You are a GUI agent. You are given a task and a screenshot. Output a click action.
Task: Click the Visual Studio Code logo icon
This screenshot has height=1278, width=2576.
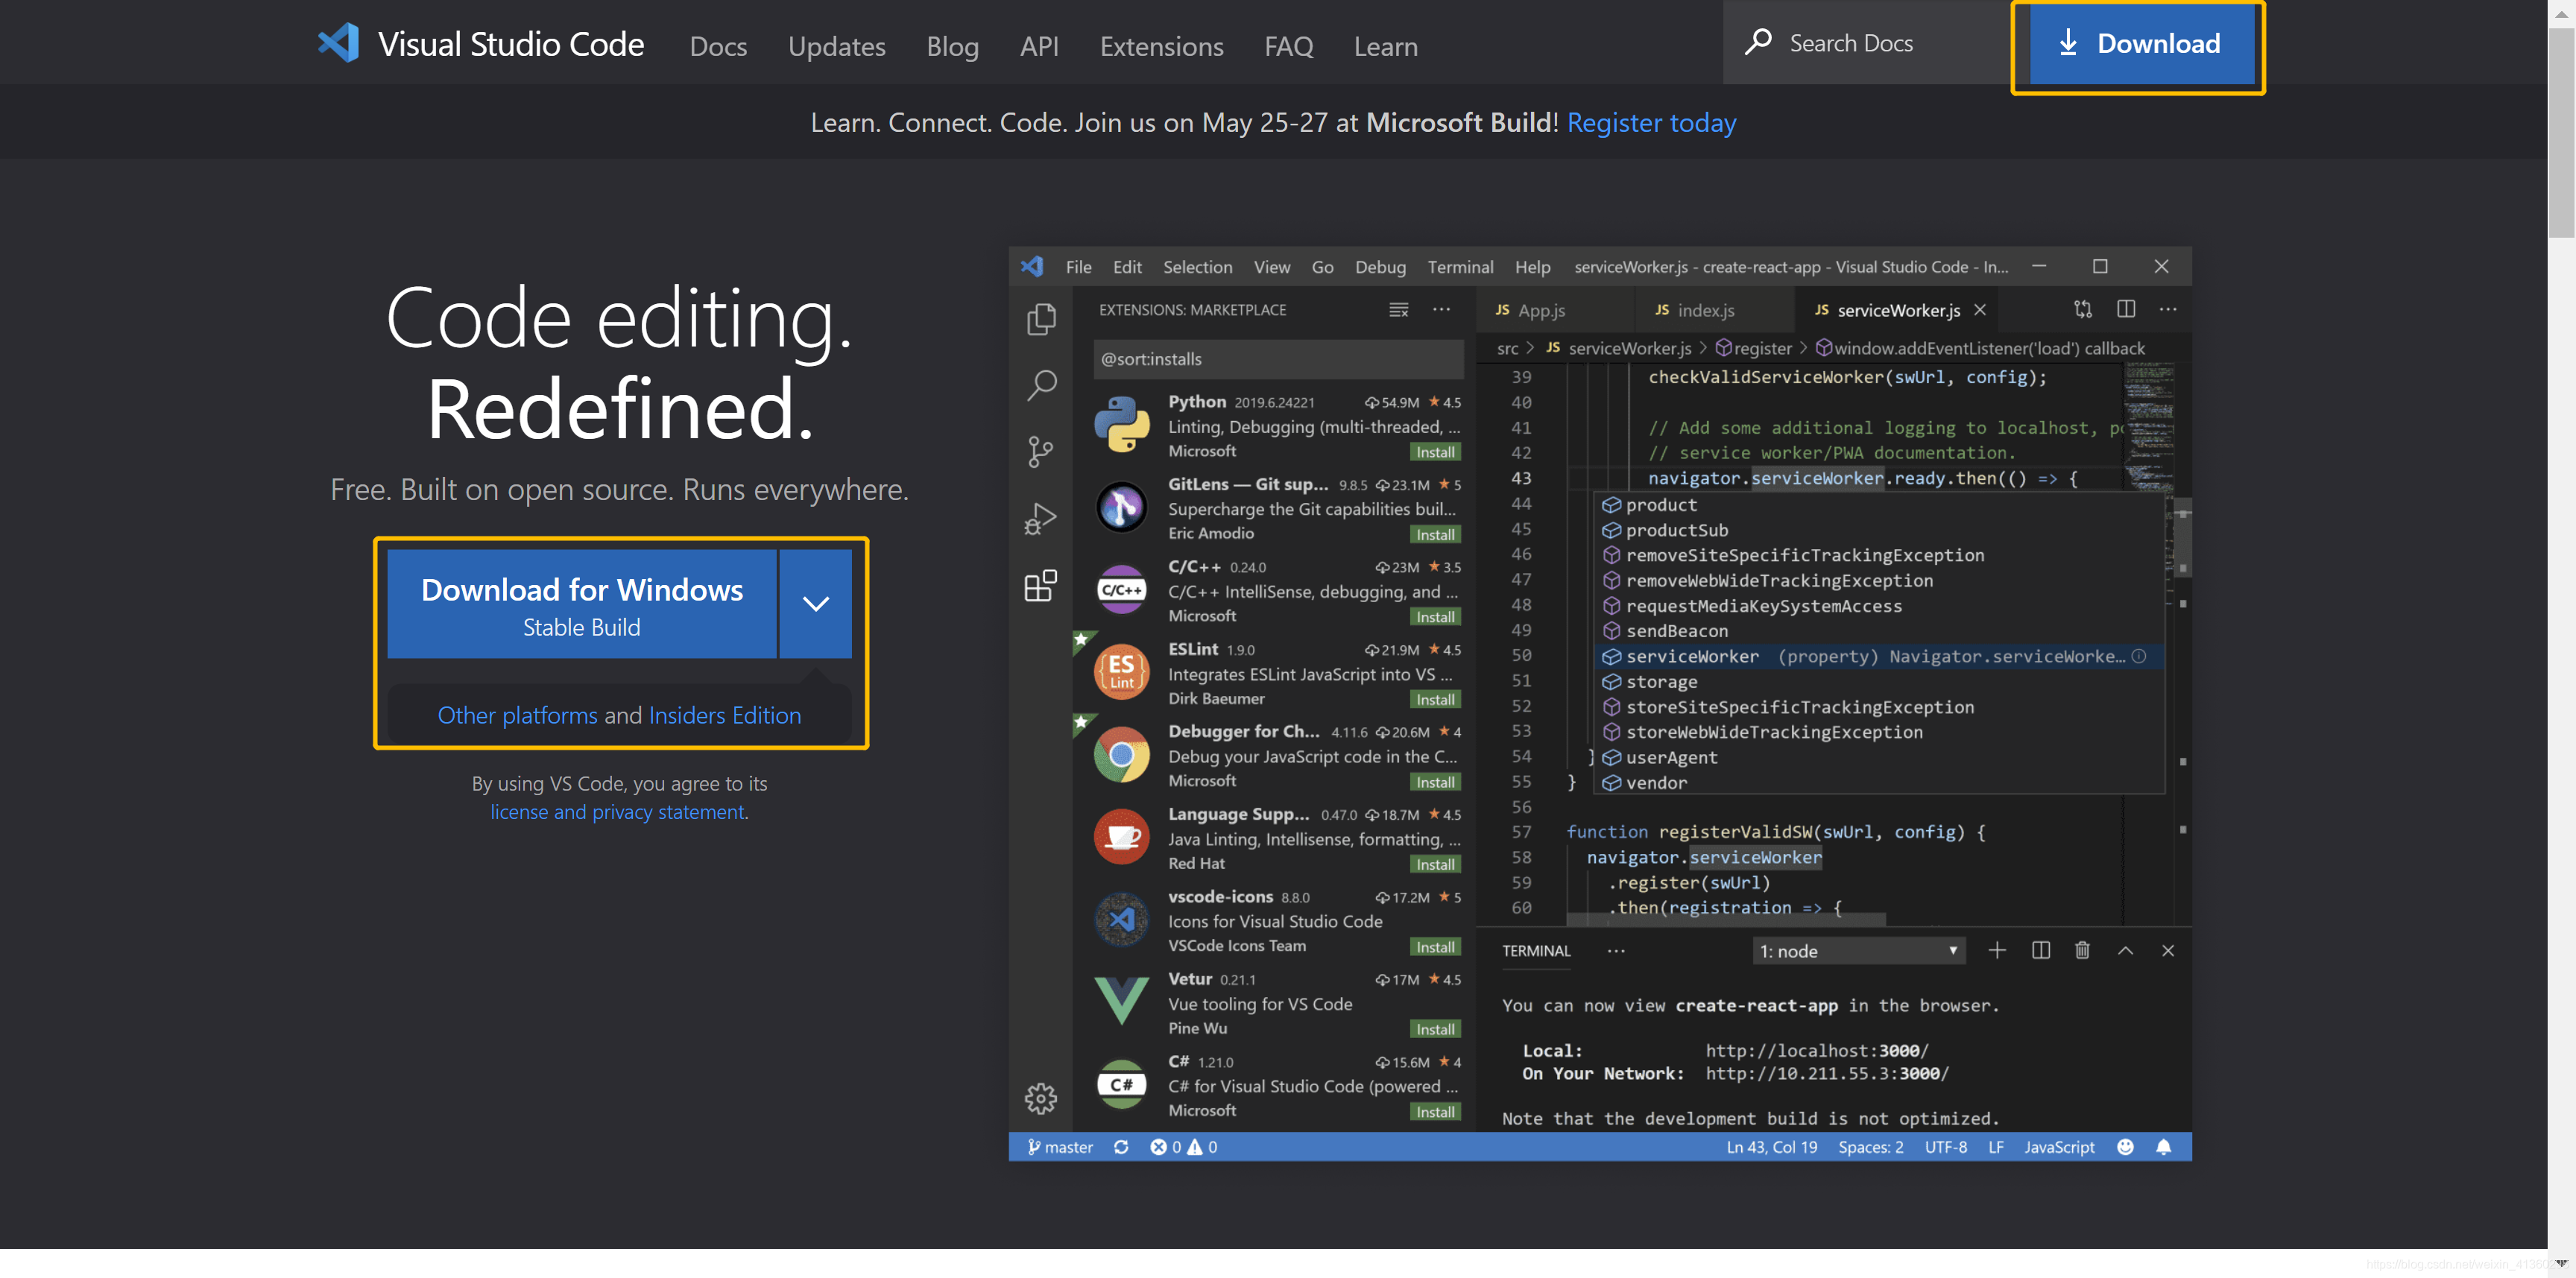pyautogui.click(x=339, y=43)
